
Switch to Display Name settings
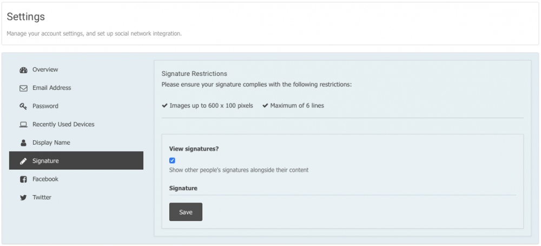coord(76,143)
